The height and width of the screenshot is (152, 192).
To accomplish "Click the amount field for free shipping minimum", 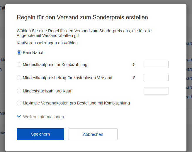I will point(156,78).
